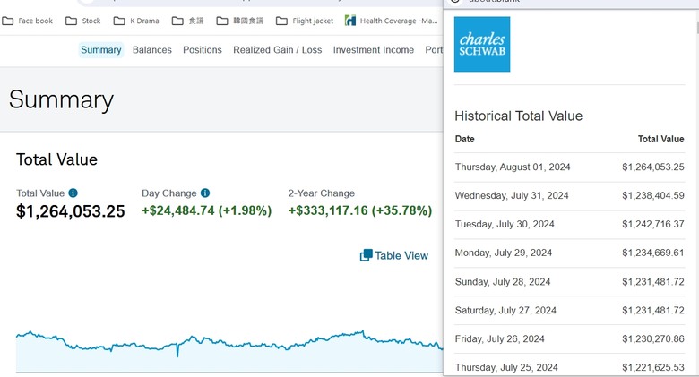
Task: Click the Table View icon
Action: point(366,255)
